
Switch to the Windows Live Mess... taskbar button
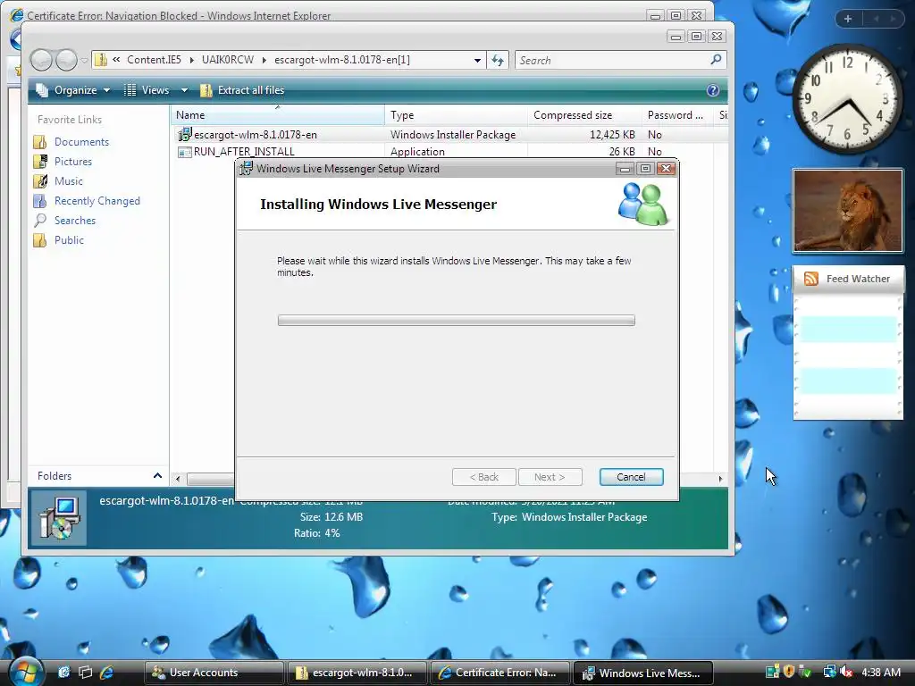click(x=643, y=673)
